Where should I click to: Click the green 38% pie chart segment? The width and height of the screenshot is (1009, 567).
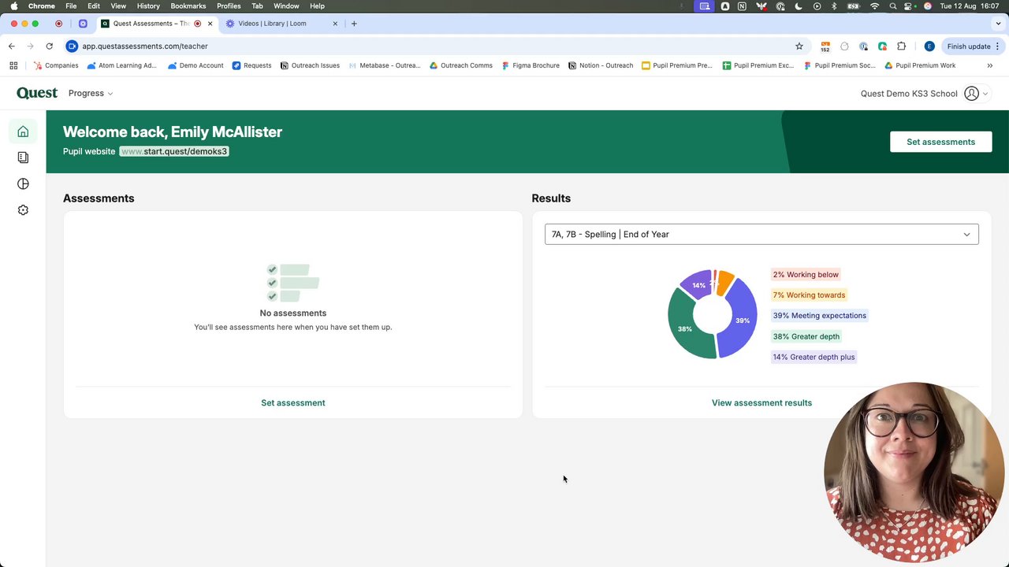point(684,328)
